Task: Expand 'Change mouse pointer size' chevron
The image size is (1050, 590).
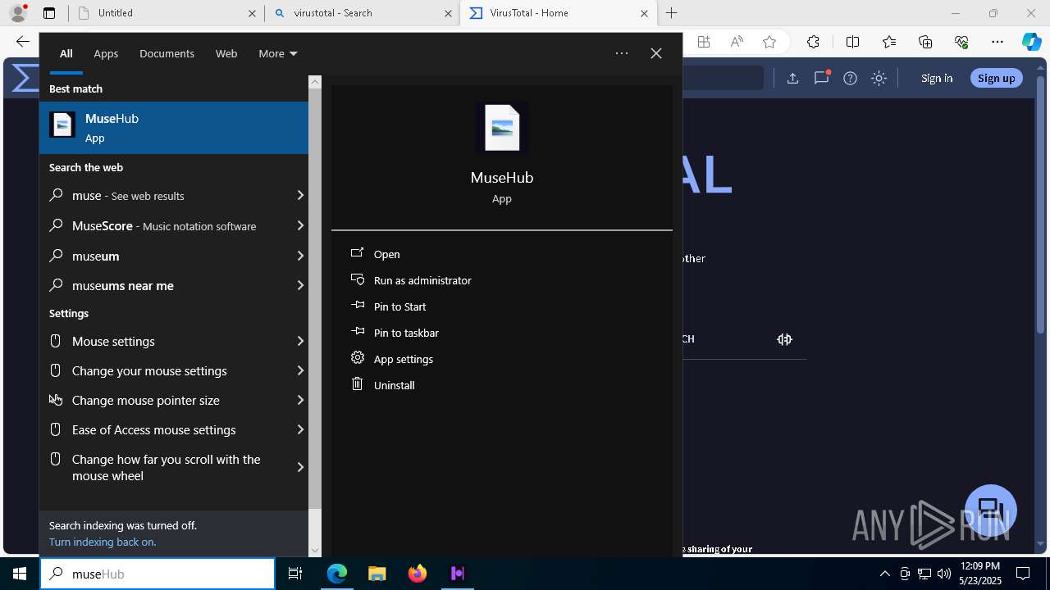Action: [300, 400]
